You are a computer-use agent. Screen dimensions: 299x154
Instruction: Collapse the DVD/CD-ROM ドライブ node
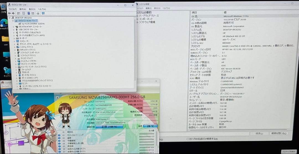tap(13, 21)
